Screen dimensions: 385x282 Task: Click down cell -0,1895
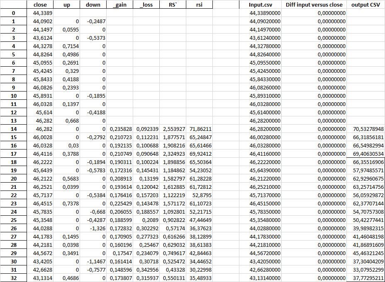(x=93, y=96)
